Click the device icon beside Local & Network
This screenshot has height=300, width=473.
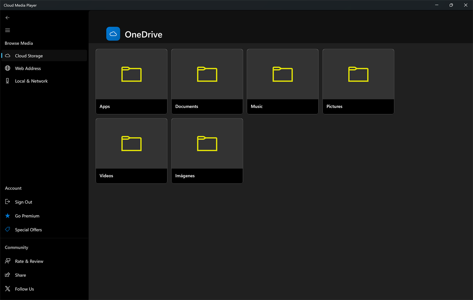[8, 80]
